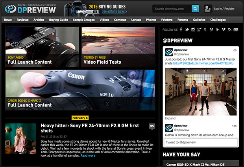The width and height of the screenshot is (244, 167).
Task: Open the Phones menu item
Action: click(151, 20)
